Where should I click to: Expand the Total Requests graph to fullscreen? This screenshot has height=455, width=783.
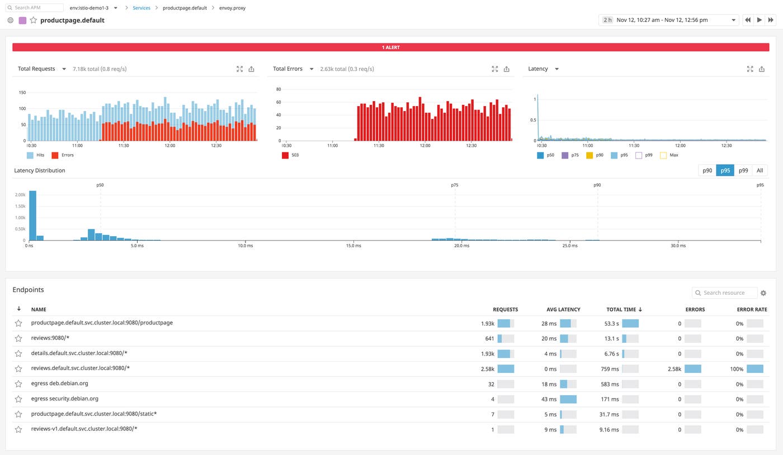[239, 69]
